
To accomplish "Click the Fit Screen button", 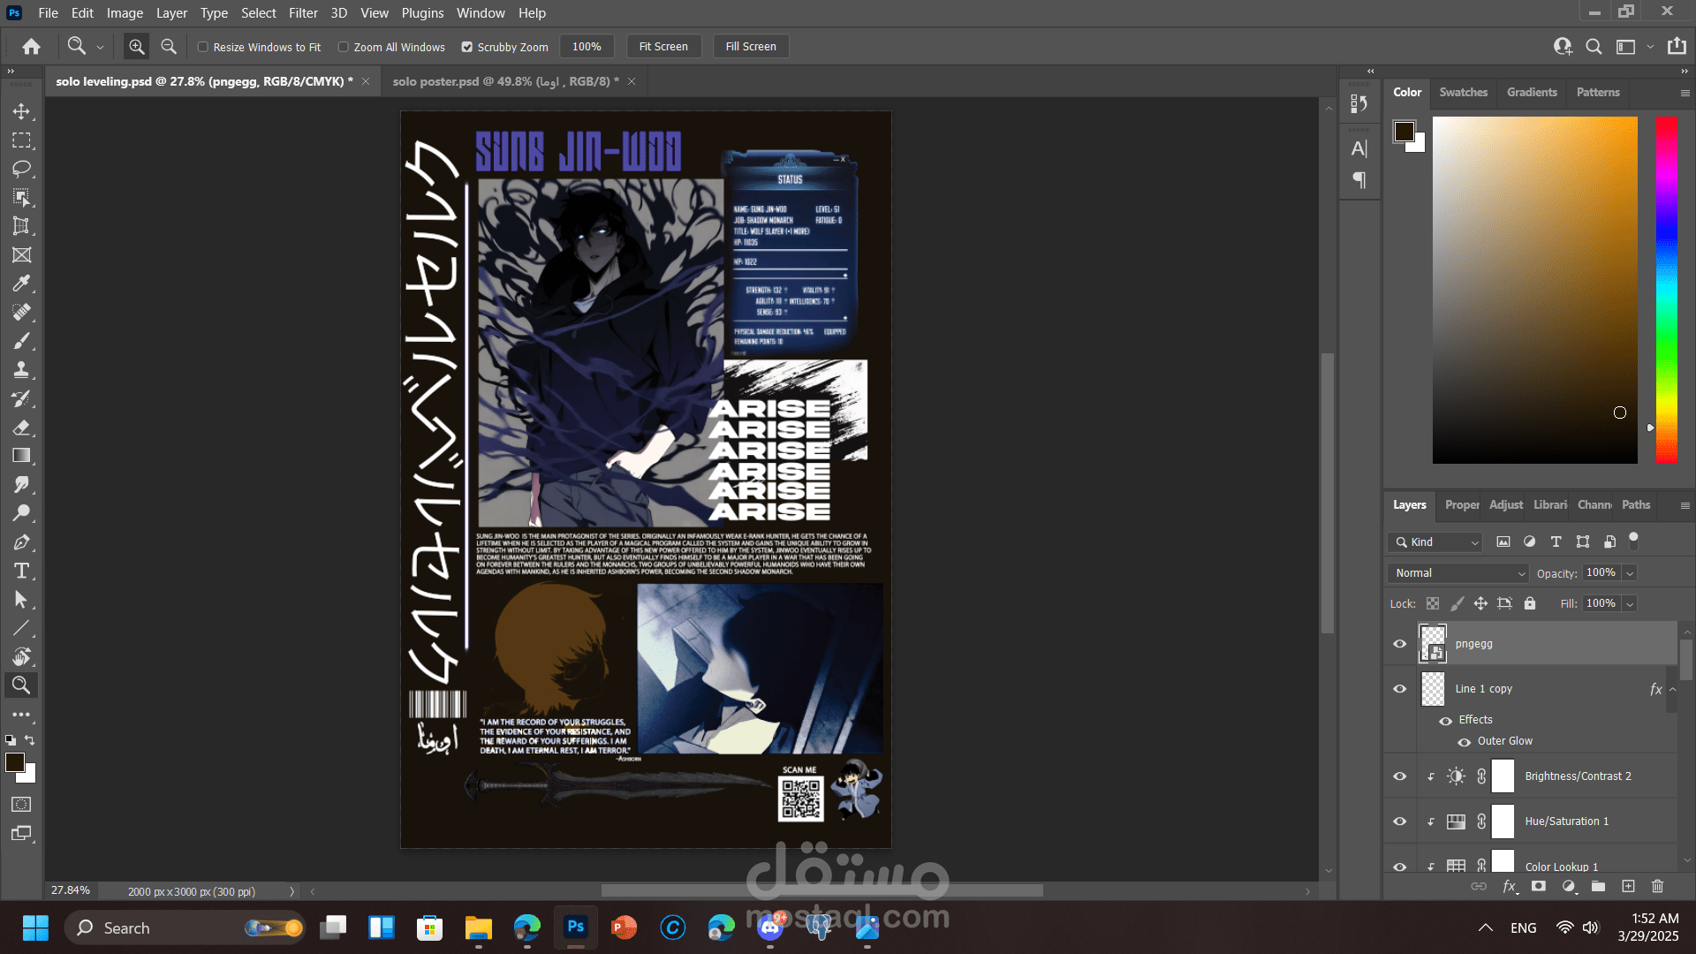I will 663,47.
